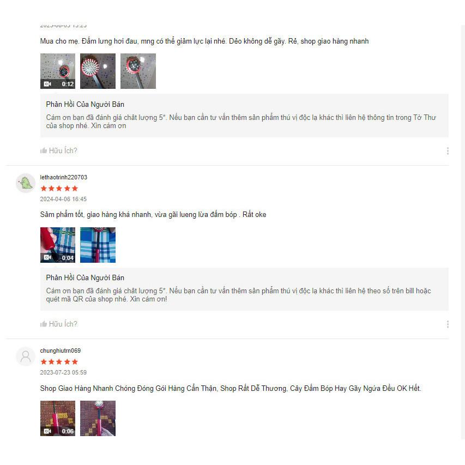Click chunghiutrn069 default avatar icon
Screen dimensions: 465x465
point(26,357)
